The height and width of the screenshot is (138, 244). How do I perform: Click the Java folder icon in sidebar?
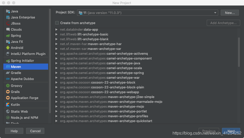[8, 11]
